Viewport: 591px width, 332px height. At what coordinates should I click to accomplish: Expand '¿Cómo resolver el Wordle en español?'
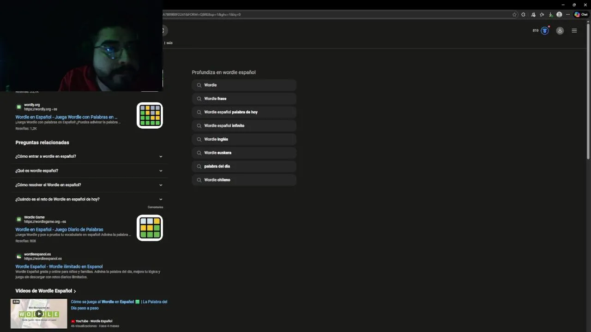click(x=89, y=185)
